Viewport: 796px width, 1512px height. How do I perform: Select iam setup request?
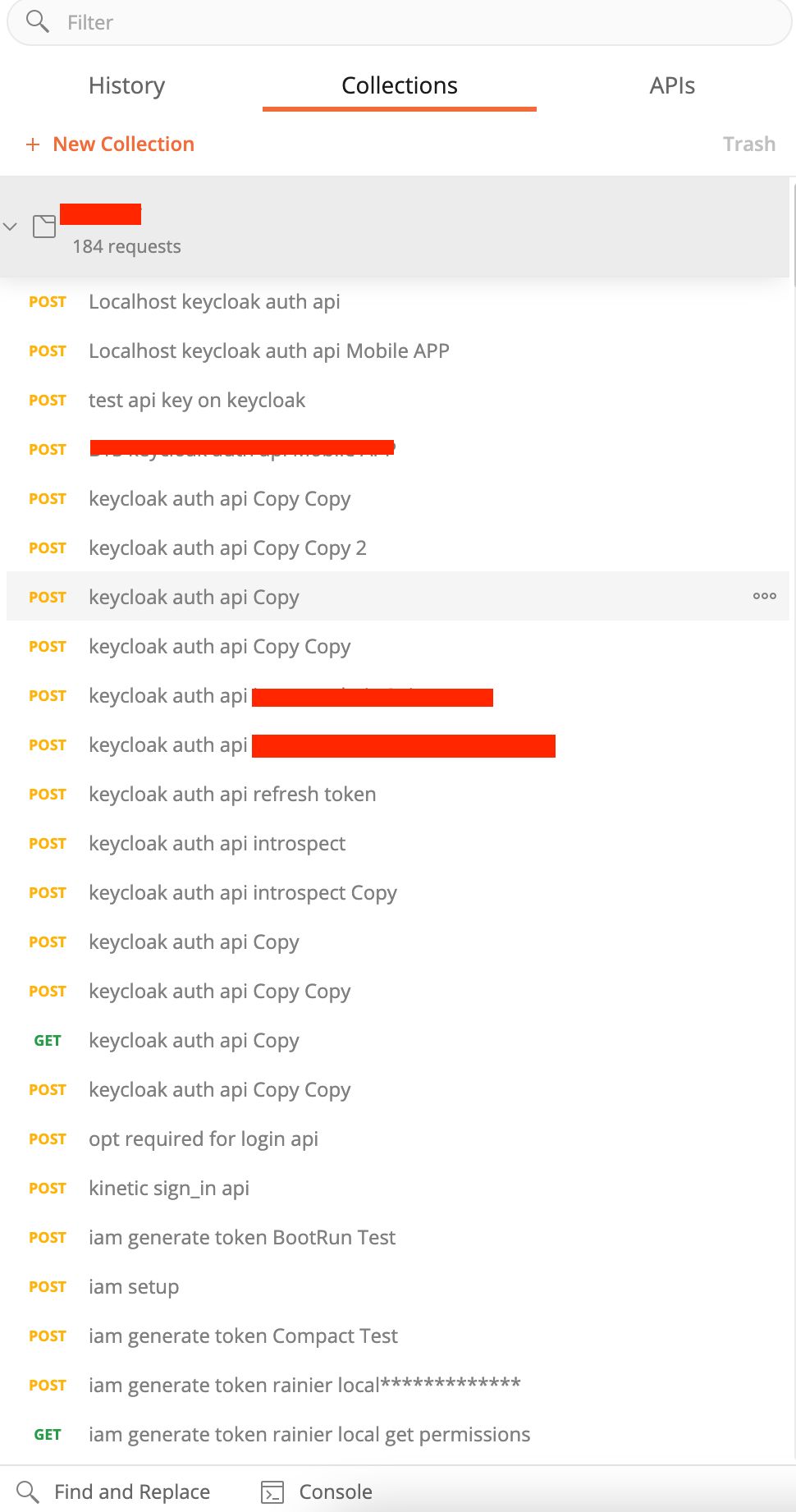tap(134, 1287)
